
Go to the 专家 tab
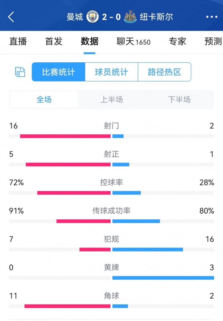tap(178, 41)
